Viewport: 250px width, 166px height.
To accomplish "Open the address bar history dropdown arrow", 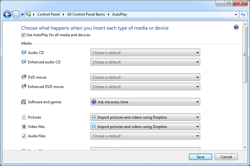I will tap(236, 14).
